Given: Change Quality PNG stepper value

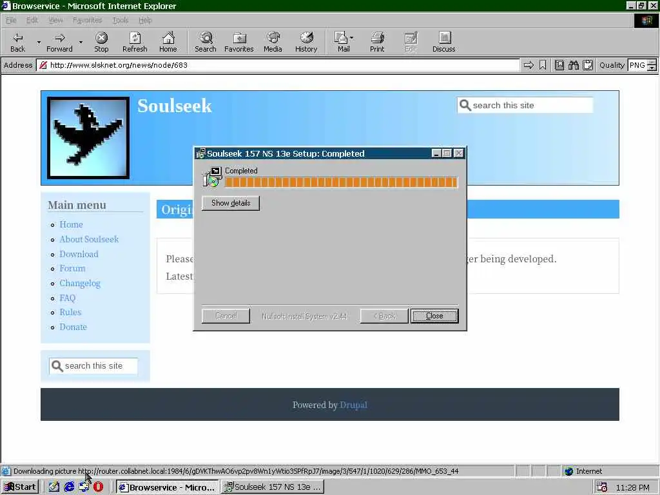Looking at the screenshot, I should tap(652, 65).
